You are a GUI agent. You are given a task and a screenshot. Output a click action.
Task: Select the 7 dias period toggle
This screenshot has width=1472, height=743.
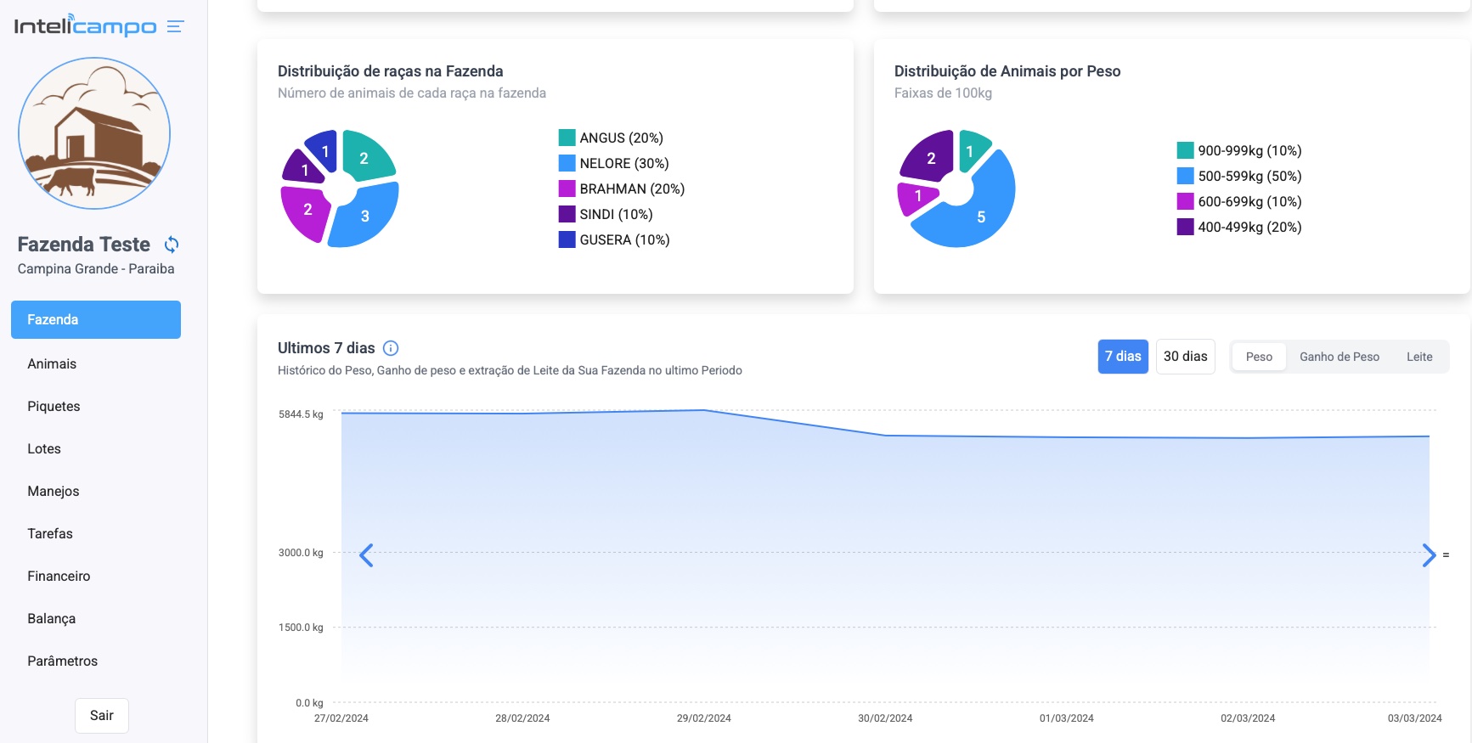[x=1122, y=357]
